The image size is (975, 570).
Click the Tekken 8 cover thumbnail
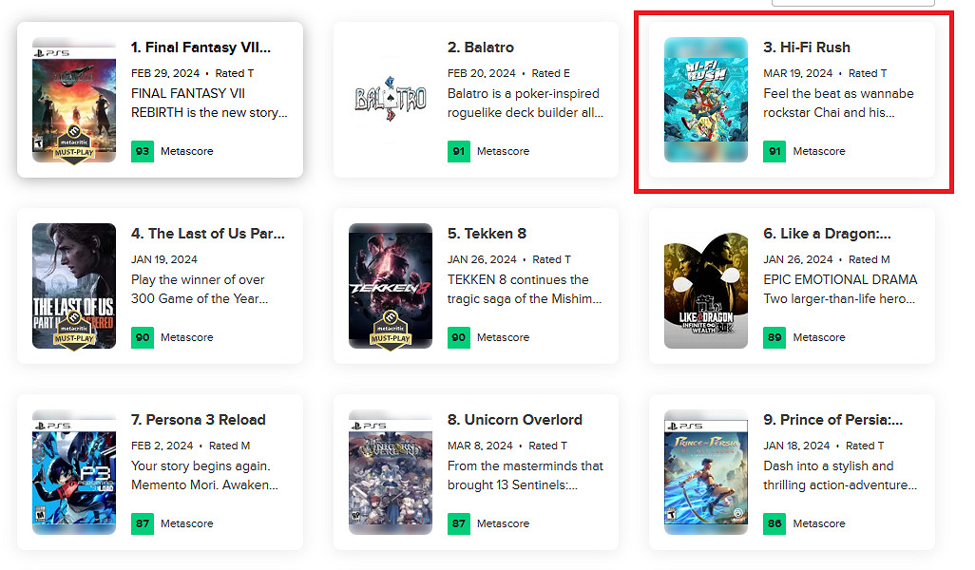pyautogui.click(x=391, y=286)
